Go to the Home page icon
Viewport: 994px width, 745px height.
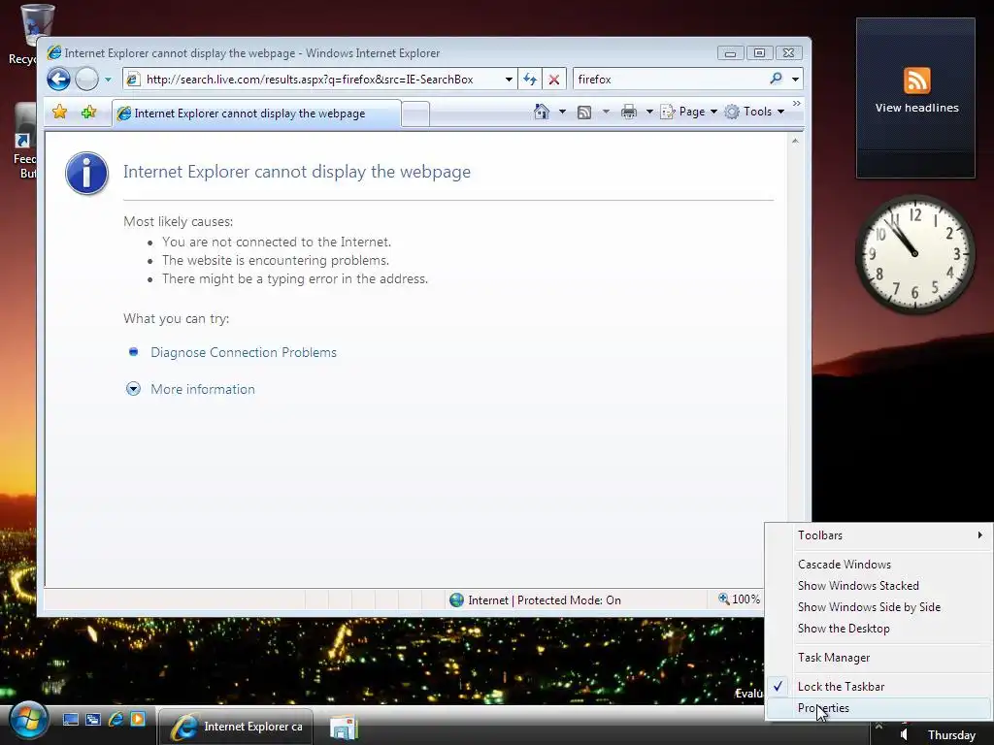pos(541,112)
